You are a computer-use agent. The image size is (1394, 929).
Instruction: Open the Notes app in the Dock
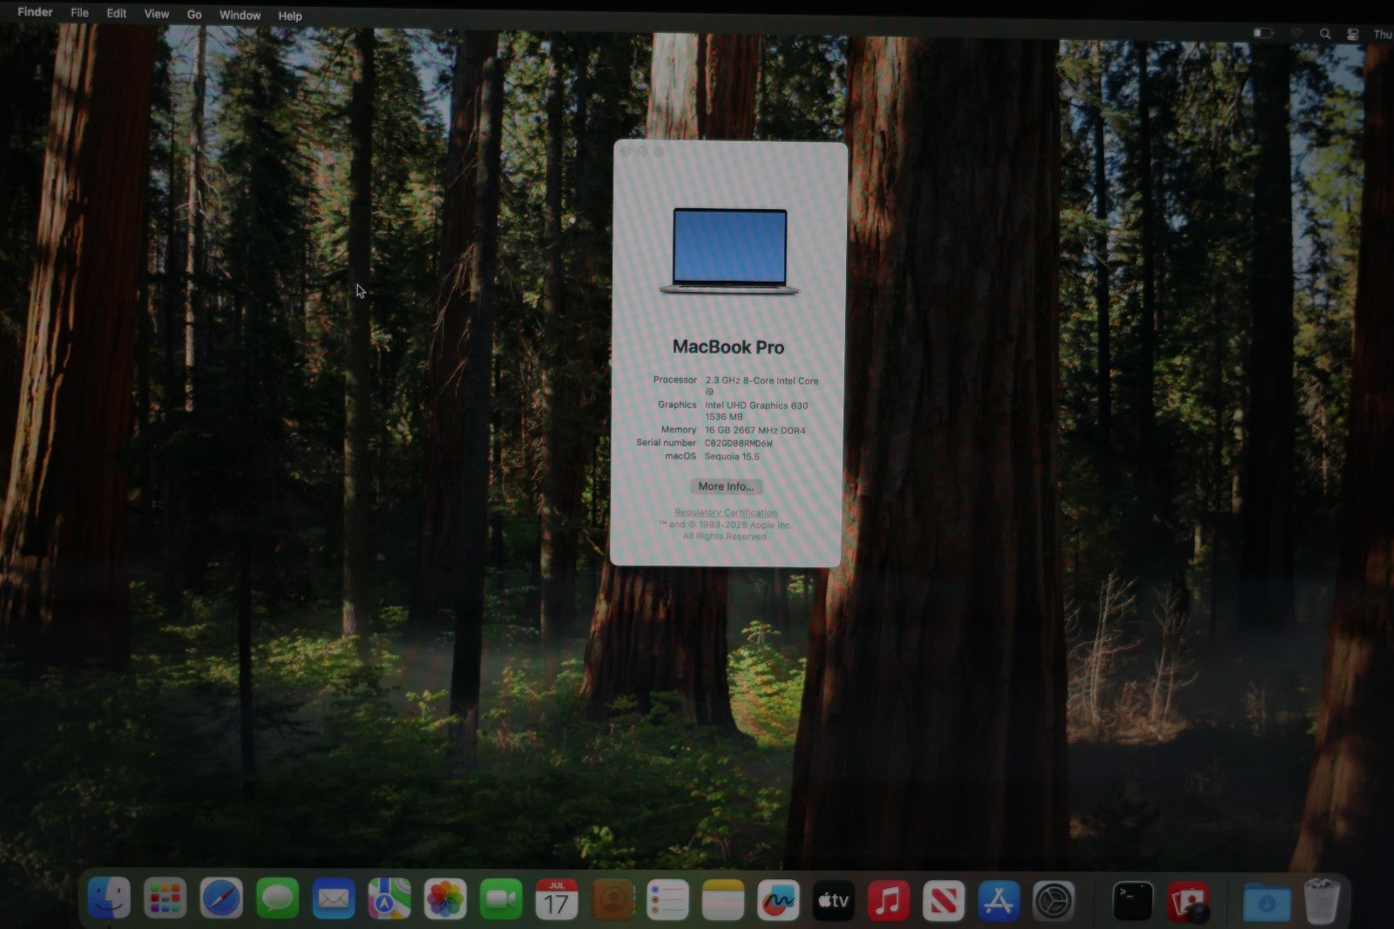click(x=723, y=898)
